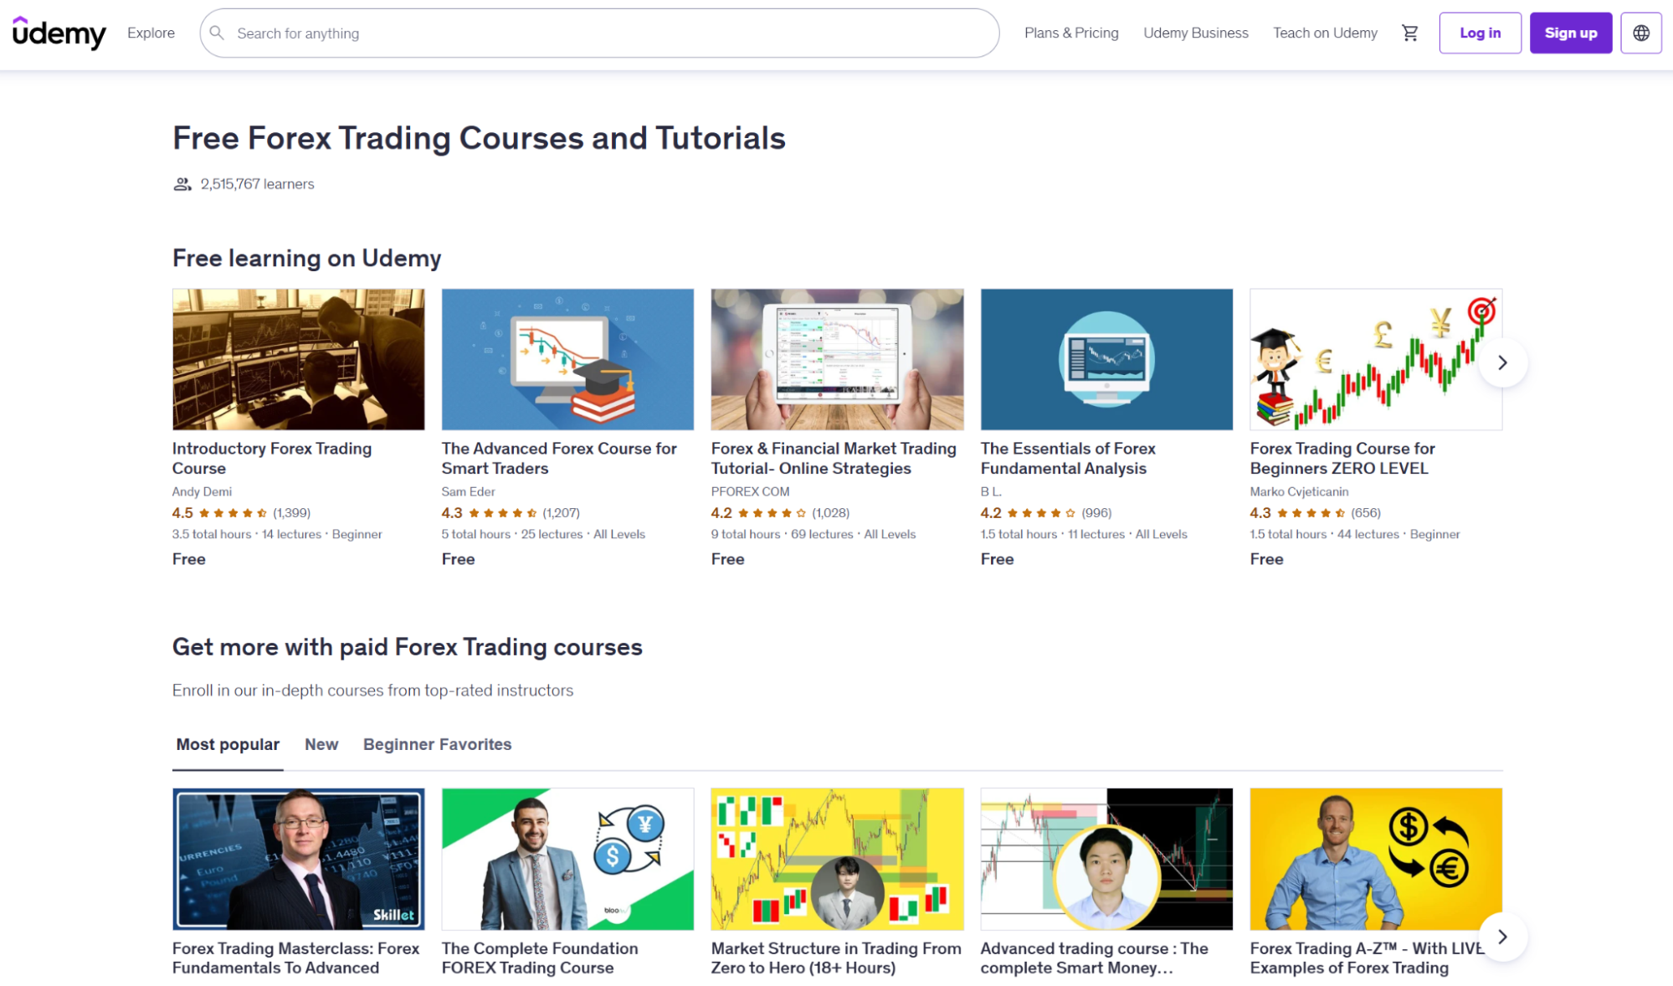This screenshot has height=986, width=1673.
Task: Select the Most popular tab
Action: pos(228,744)
